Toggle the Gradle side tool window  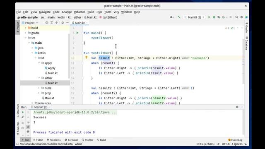pyautogui.click(x=247, y=27)
